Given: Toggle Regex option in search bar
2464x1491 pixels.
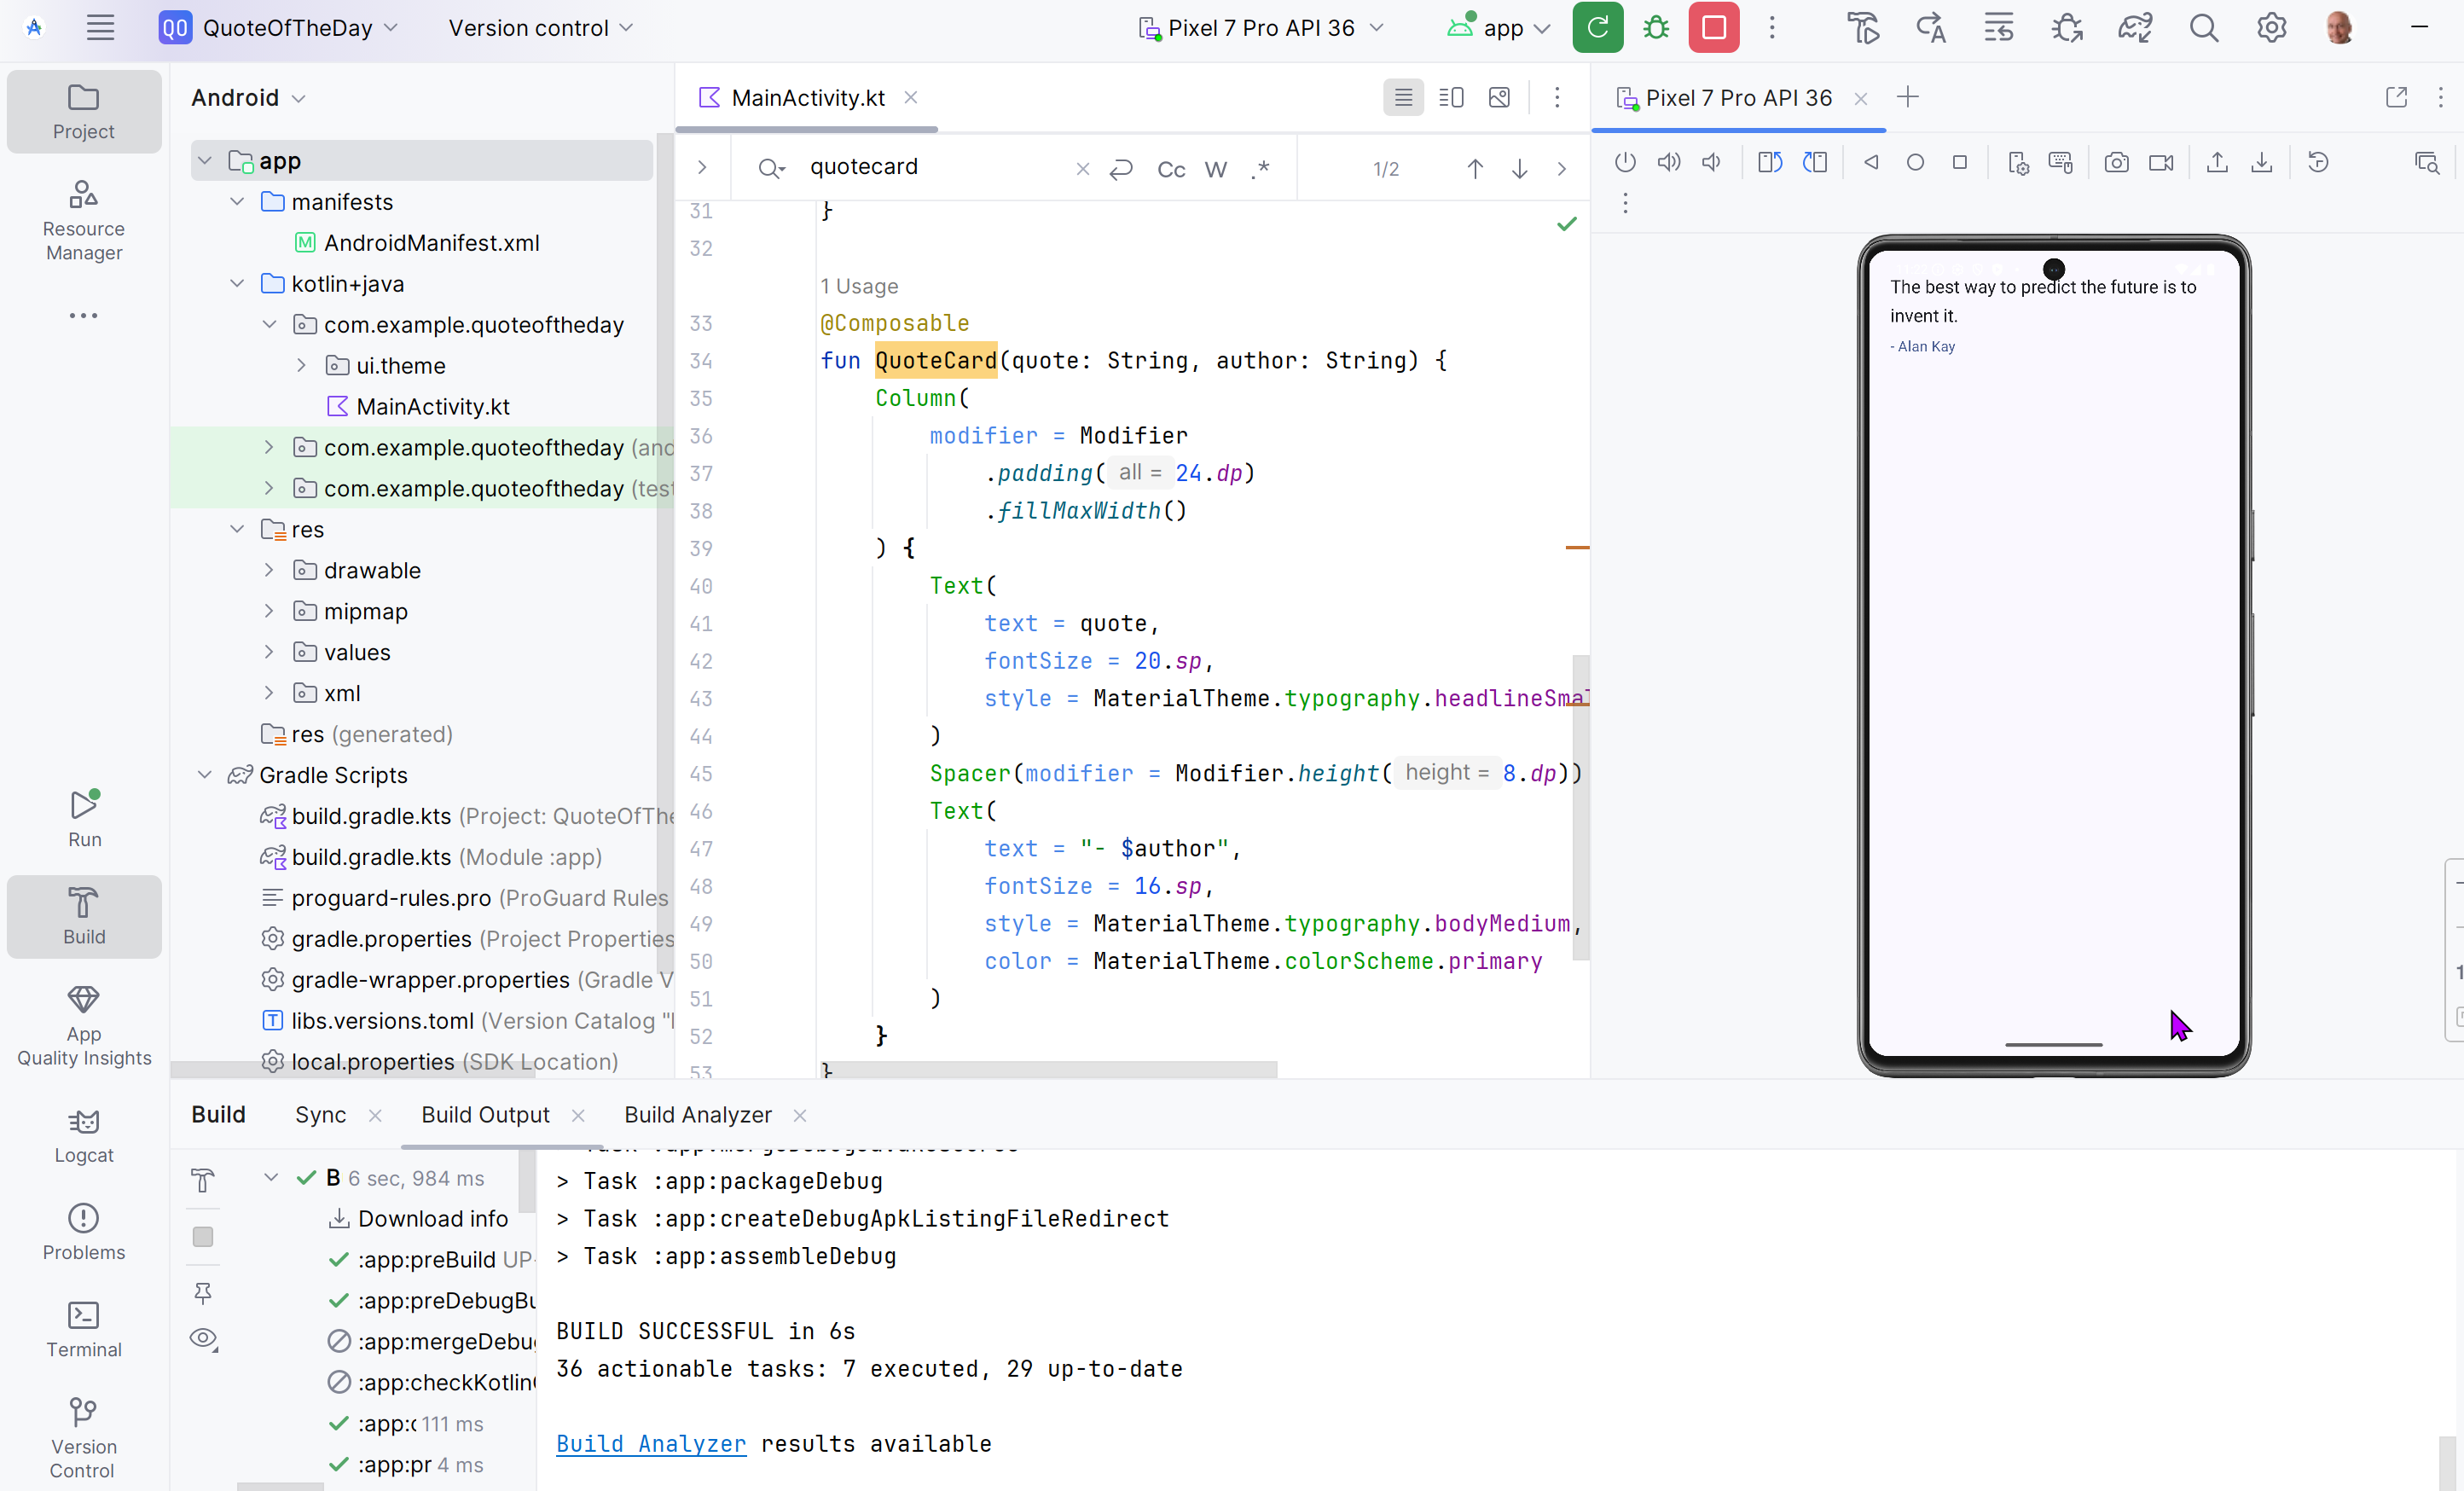Looking at the screenshot, I should click(1260, 169).
